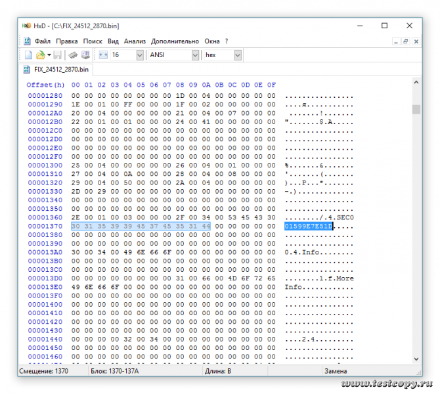Expand the bytes per row dropdown (16)

click(139, 55)
